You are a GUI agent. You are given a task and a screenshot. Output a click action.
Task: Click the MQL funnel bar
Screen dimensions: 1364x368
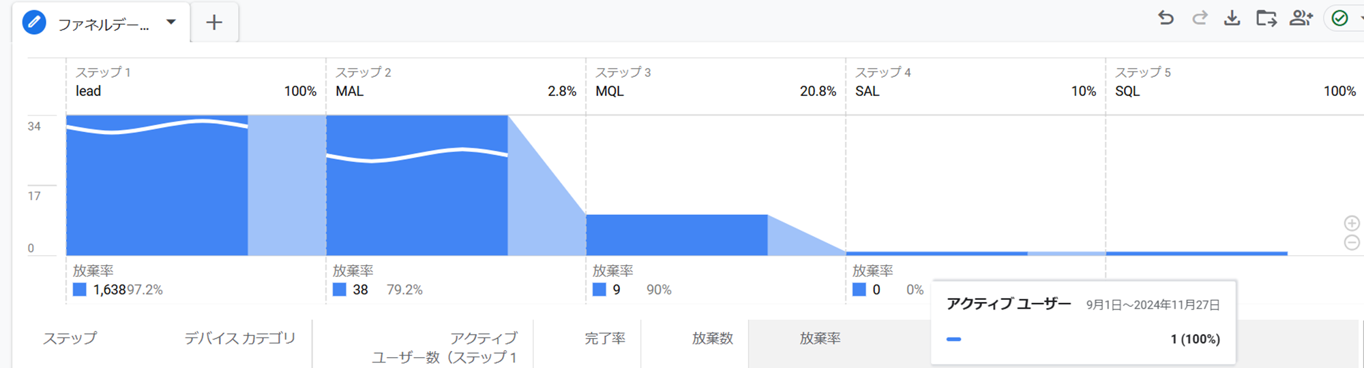(676, 235)
